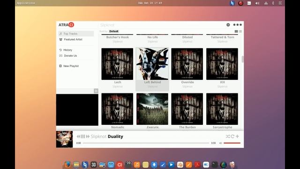Click the No Life track title

click(152, 37)
